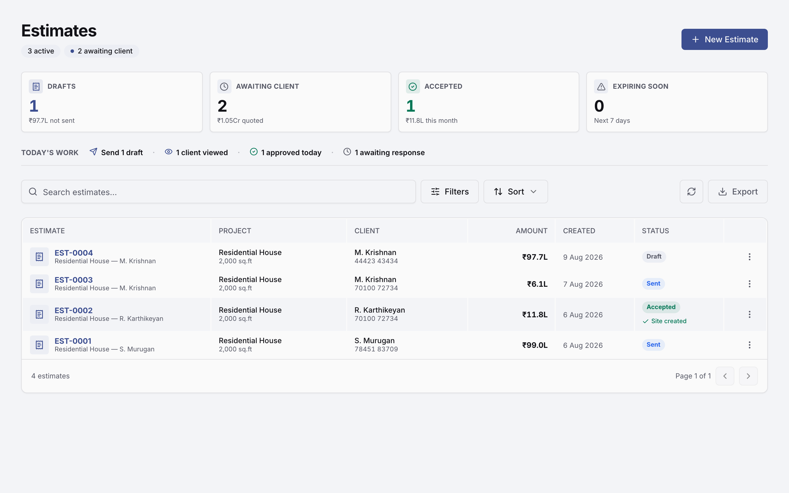Click the eye icon for client viewed
789x493 pixels.
pyautogui.click(x=169, y=152)
